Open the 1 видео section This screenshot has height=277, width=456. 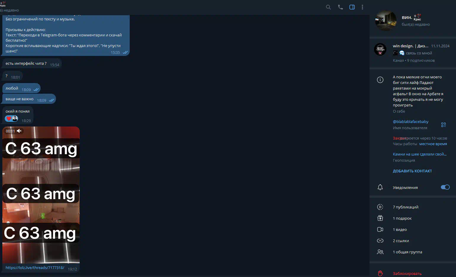click(400, 229)
